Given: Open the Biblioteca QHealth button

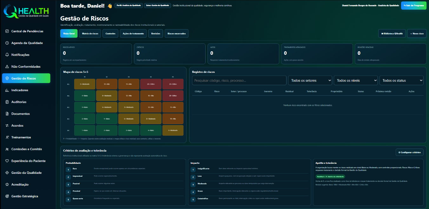Looking at the screenshot, I should coord(392,33).
